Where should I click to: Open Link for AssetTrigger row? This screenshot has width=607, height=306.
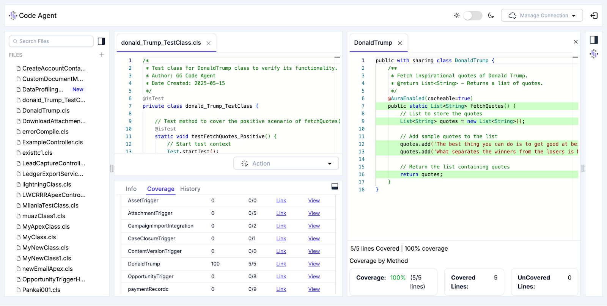pos(281,201)
